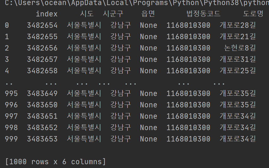Click the '법정동코드' column header
The image size is (269, 168).
coord(203,14)
